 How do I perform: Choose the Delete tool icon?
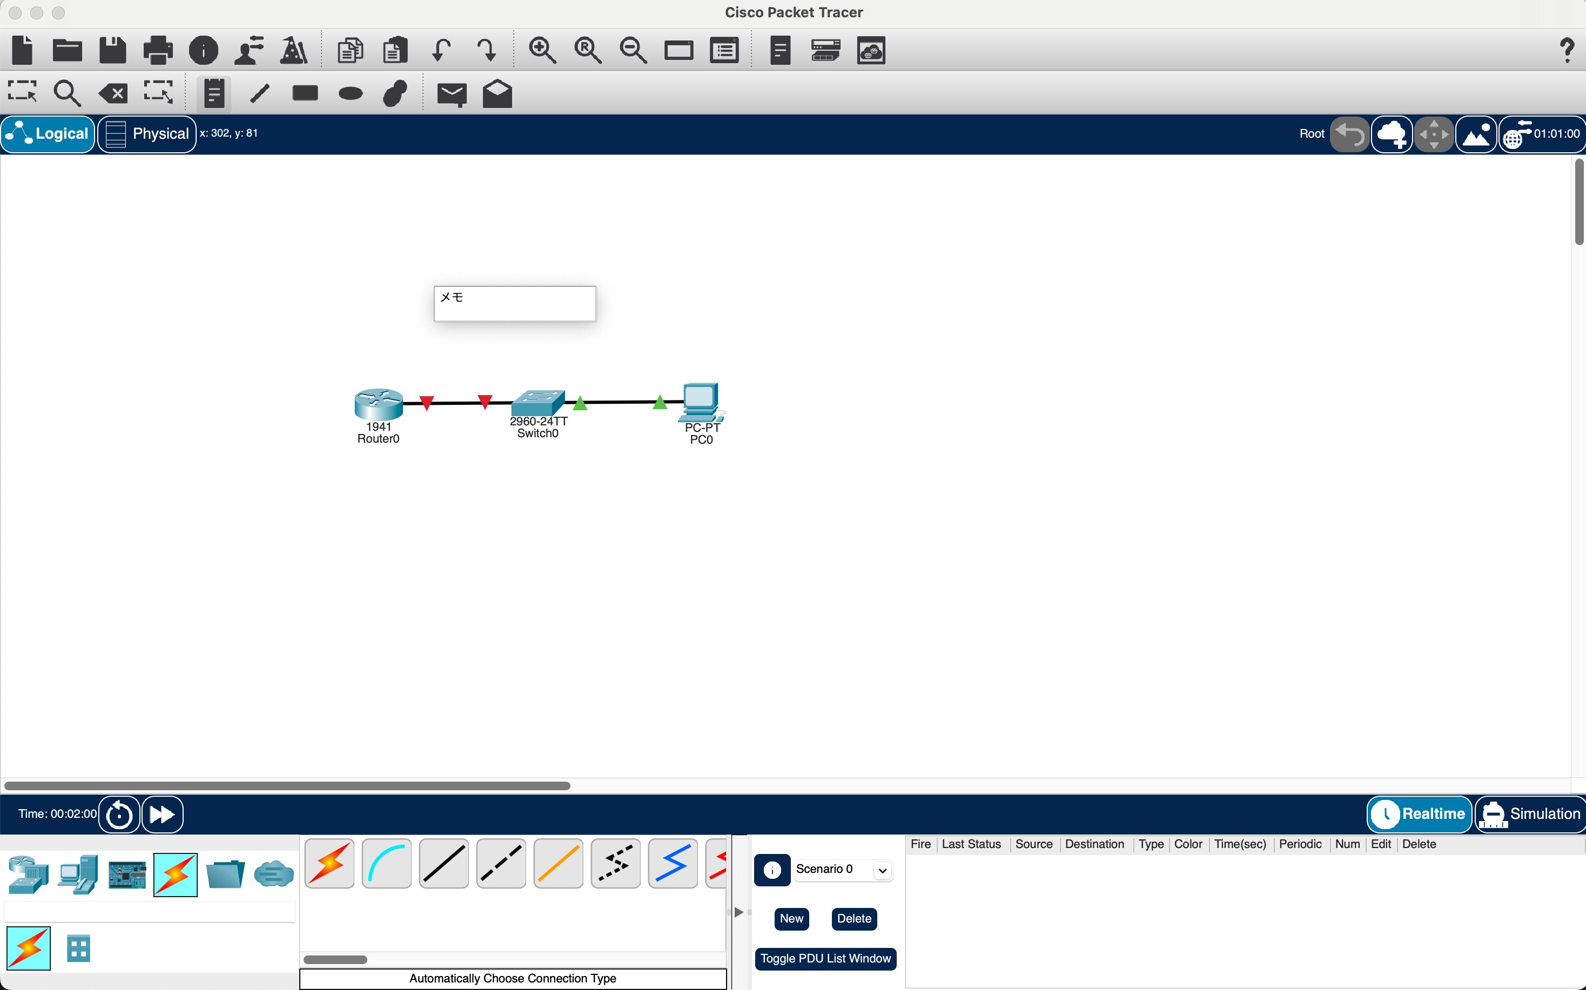pos(113,93)
